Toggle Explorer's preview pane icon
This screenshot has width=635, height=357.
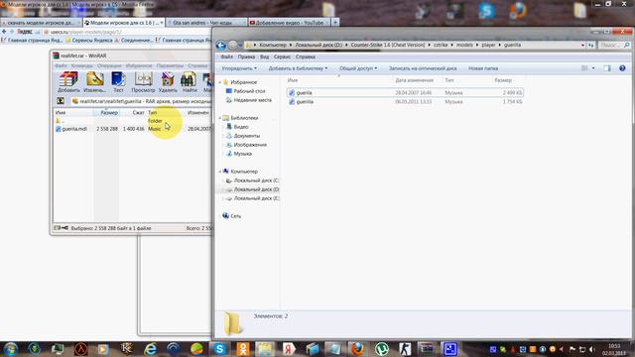click(607, 68)
